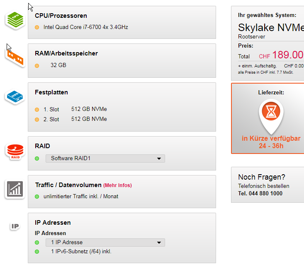Select the 1. Slot 512 GB NVMe indicator
304x269 pixels.
37,110
